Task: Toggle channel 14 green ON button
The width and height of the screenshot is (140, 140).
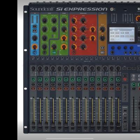Action: click(x=118, y=79)
